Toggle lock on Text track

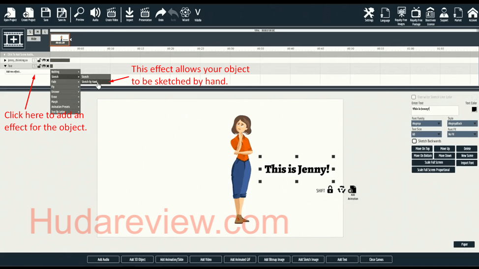point(39,66)
